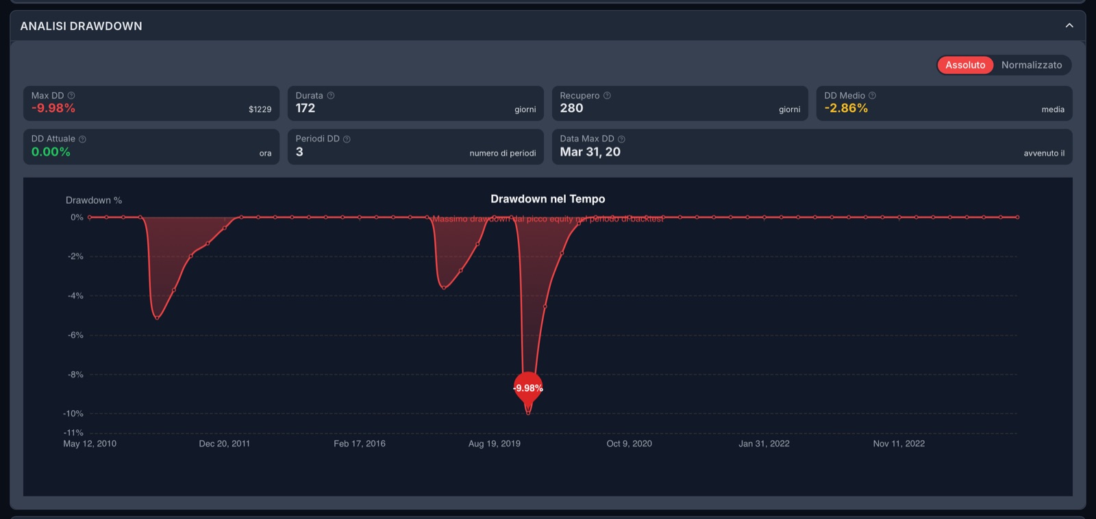Collapse the Analisi Drawdown section
The height and width of the screenshot is (519, 1096).
pos(1069,25)
